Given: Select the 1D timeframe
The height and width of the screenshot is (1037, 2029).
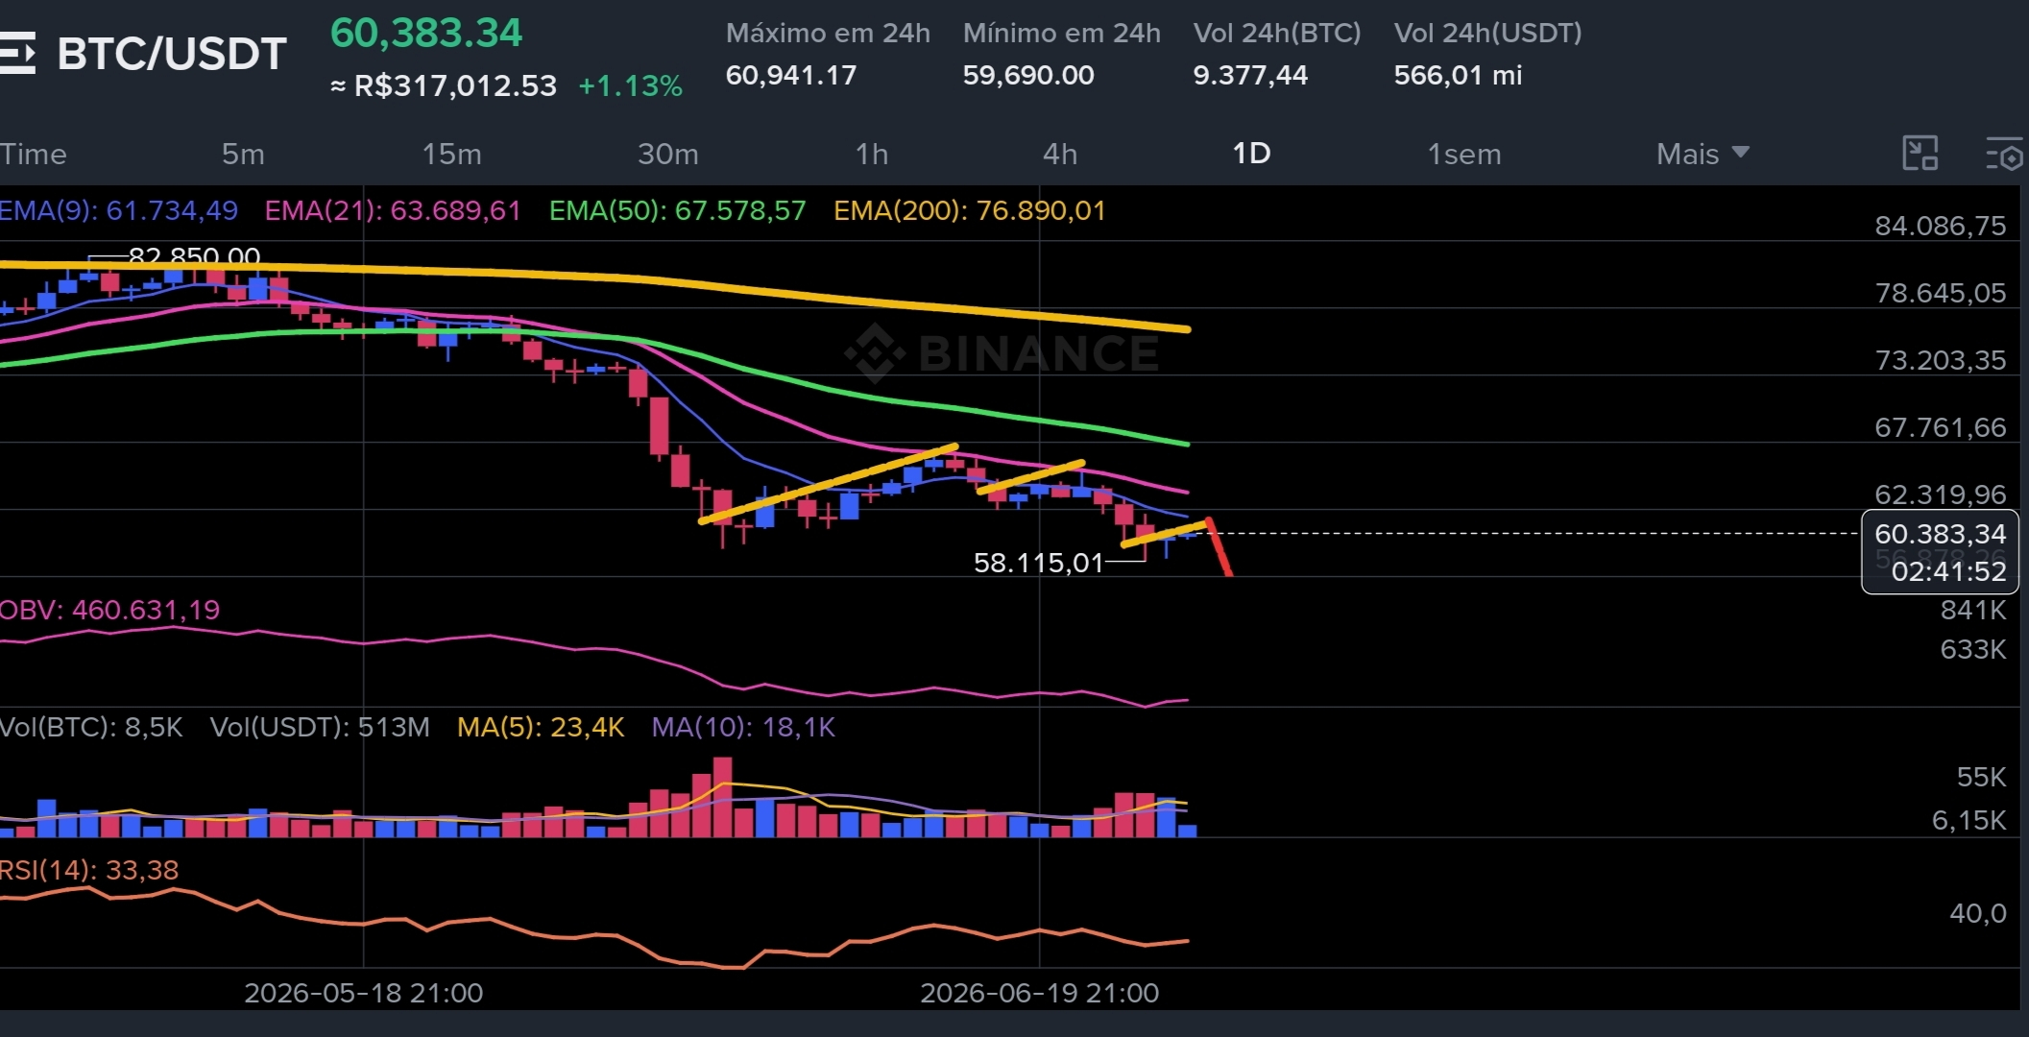Looking at the screenshot, I should [1251, 154].
